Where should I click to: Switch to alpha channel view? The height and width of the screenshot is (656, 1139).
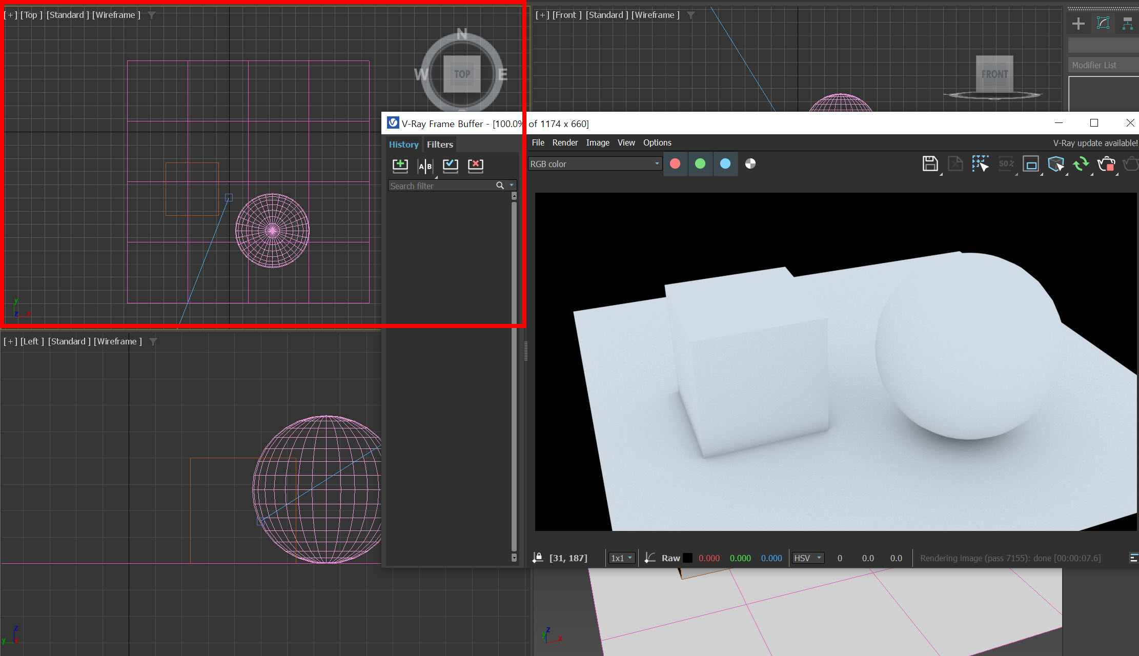pyautogui.click(x=750, y=163)
